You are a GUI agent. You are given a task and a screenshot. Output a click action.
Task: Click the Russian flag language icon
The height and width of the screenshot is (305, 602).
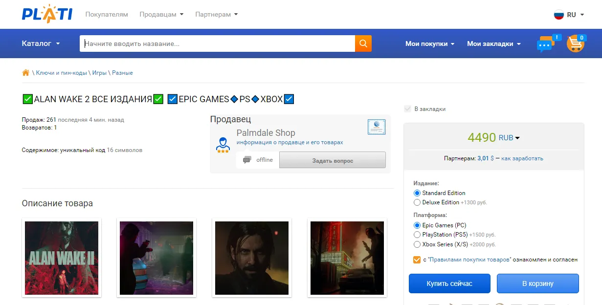(559, 15)
